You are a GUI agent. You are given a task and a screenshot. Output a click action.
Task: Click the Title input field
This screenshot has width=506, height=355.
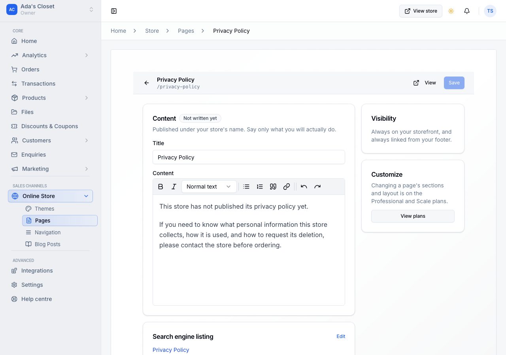(249, 157)
